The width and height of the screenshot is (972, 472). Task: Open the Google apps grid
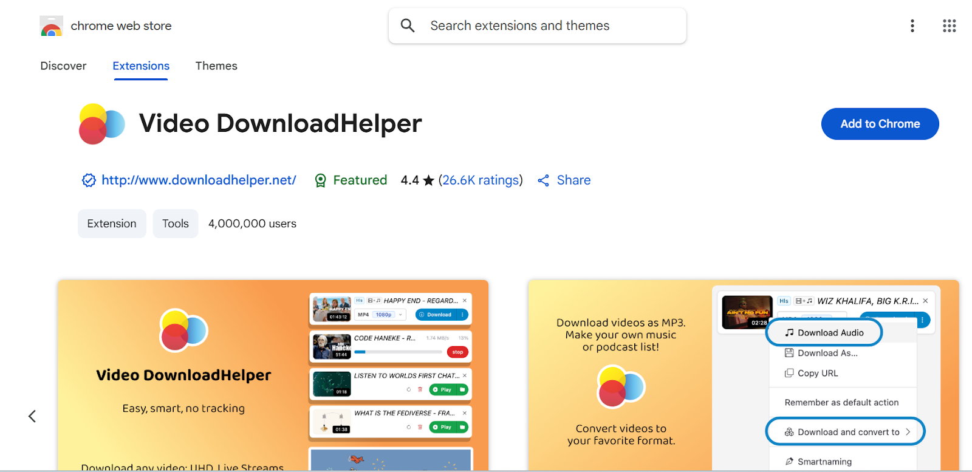tap(949, 26)
